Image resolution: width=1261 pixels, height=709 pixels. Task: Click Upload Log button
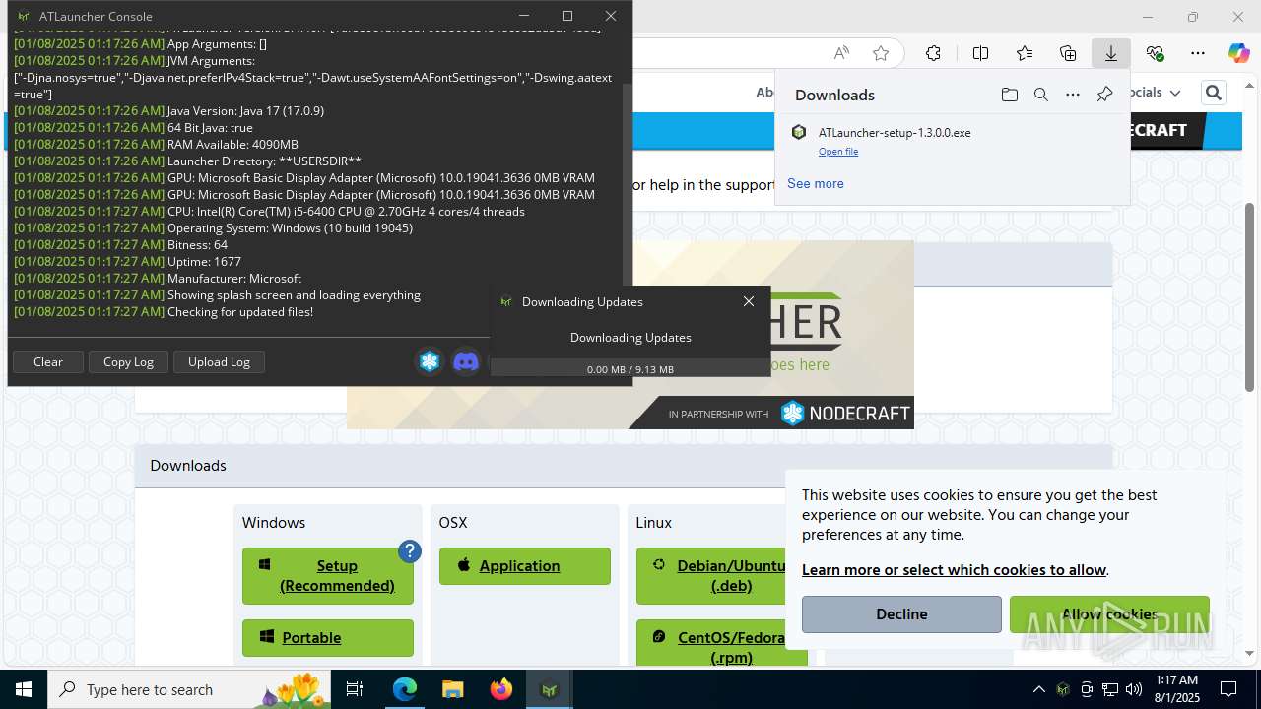pos(219,361)
